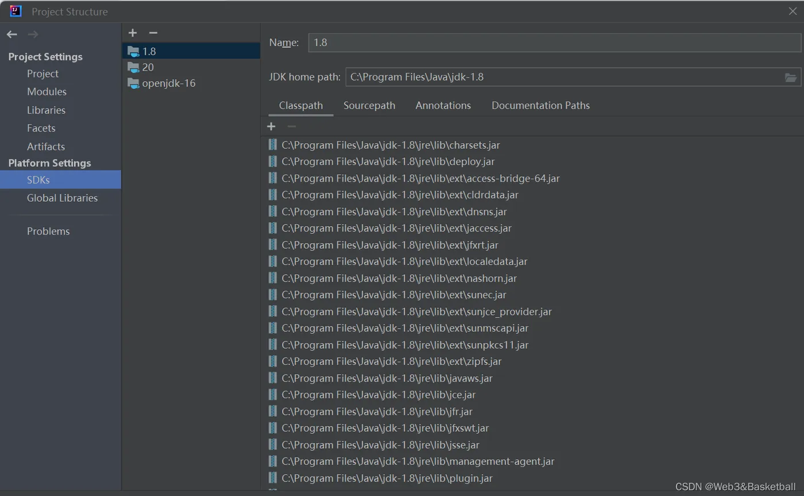The width and height of the screenshot is (804, 496).
Task: Click the jar icon beside deploy.jar
Action: [x=273, y=162]
